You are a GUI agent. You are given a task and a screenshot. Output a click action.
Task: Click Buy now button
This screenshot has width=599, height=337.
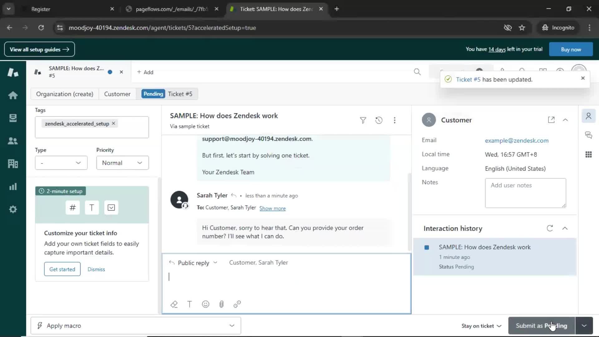tap(571, 49)
